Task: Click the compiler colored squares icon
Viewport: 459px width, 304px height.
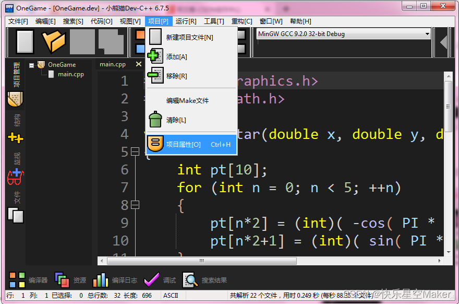Action: (17, 280)
